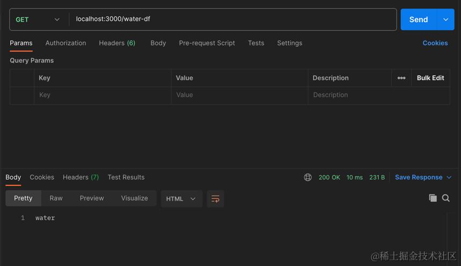
Task: Open the Pre-request Script tab
Action: pyautogui.click(x=207, y=43)
